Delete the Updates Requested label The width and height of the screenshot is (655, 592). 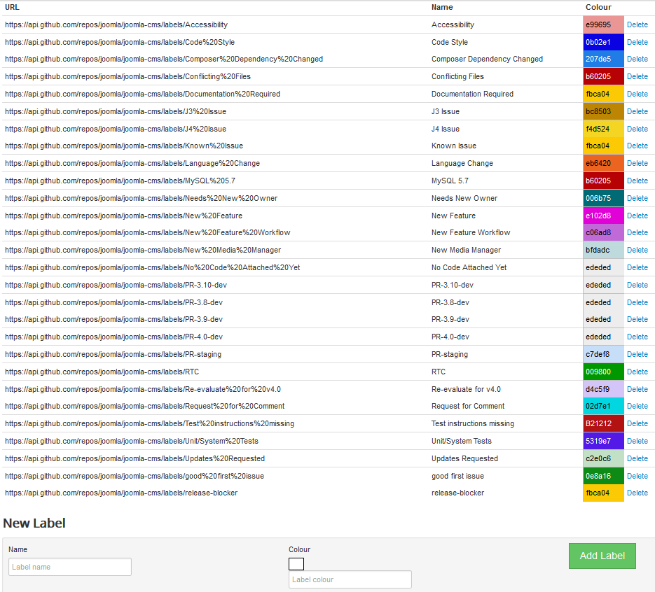pos(637,458)
